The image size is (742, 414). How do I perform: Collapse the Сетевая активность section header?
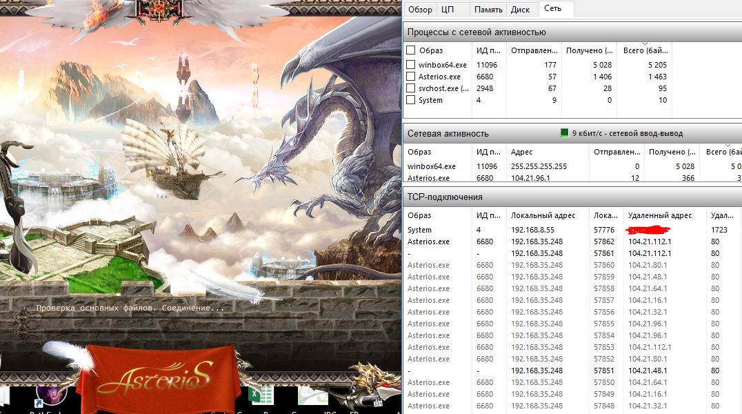click(x=572, y=134)
